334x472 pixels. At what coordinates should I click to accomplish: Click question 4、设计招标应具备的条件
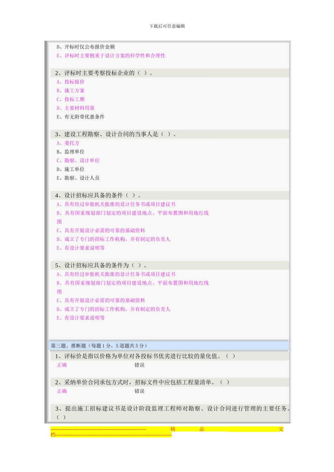pos(98,195)
